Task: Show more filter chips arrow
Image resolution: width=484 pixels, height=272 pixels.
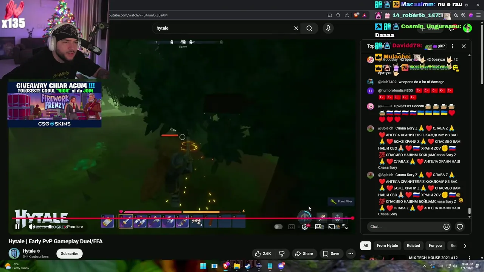Action: click(x=465, y=246)
